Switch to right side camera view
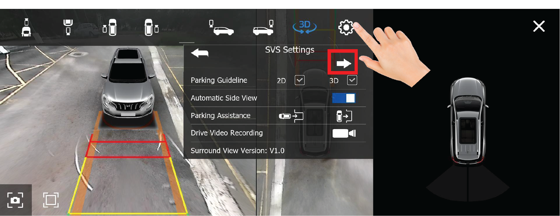560x216 pixels. click(x=151, y=27)
